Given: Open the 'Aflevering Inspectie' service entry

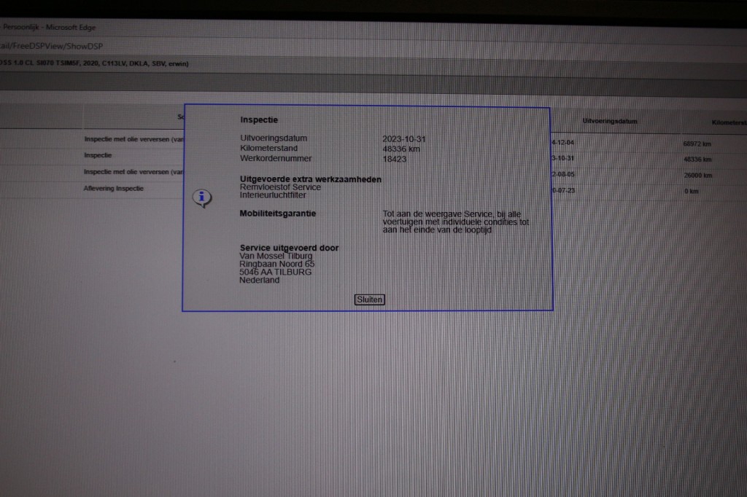Looking at the screenshot, I should click(x=114, y=188).
